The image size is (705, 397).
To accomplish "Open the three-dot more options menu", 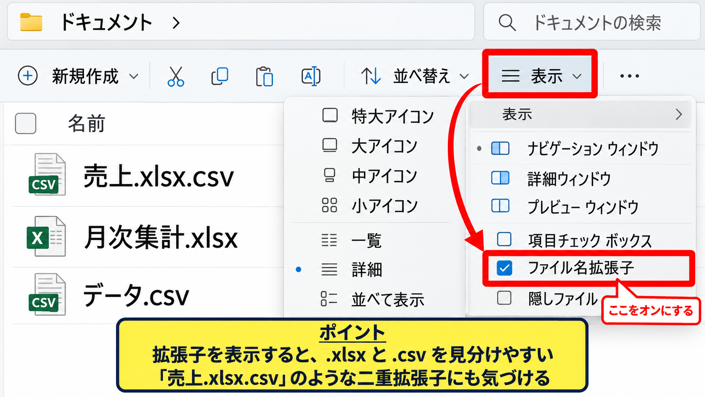I will click(630, 76).
